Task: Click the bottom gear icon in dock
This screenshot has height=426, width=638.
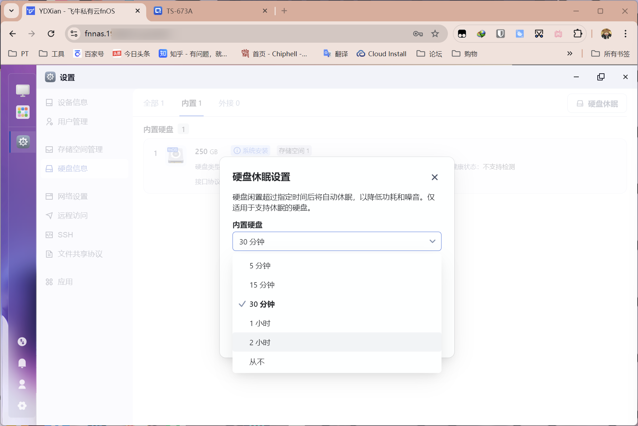Action: 22,406
